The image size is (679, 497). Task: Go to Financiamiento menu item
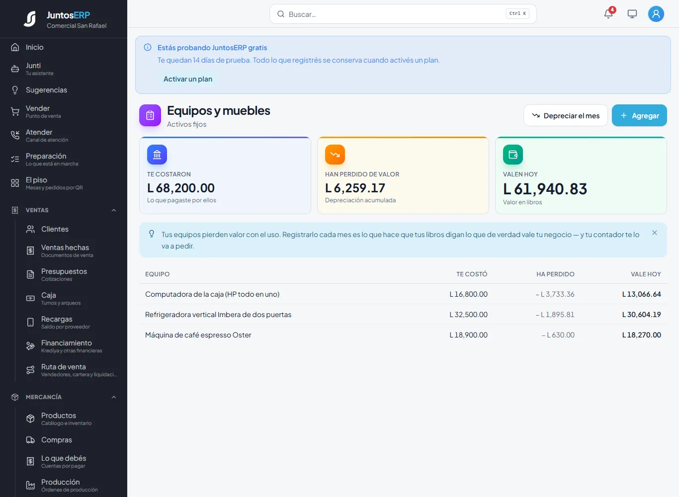pyautogui.click(x=71, y=346)
